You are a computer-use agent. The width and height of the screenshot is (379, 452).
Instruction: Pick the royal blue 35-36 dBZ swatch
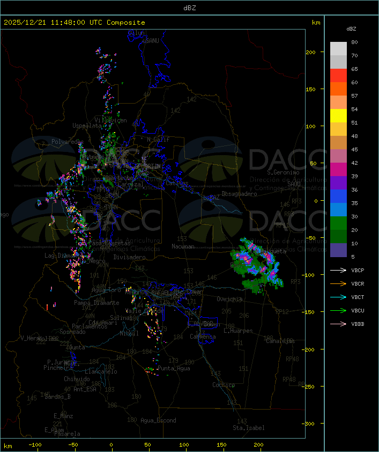[x=338, y=196]
